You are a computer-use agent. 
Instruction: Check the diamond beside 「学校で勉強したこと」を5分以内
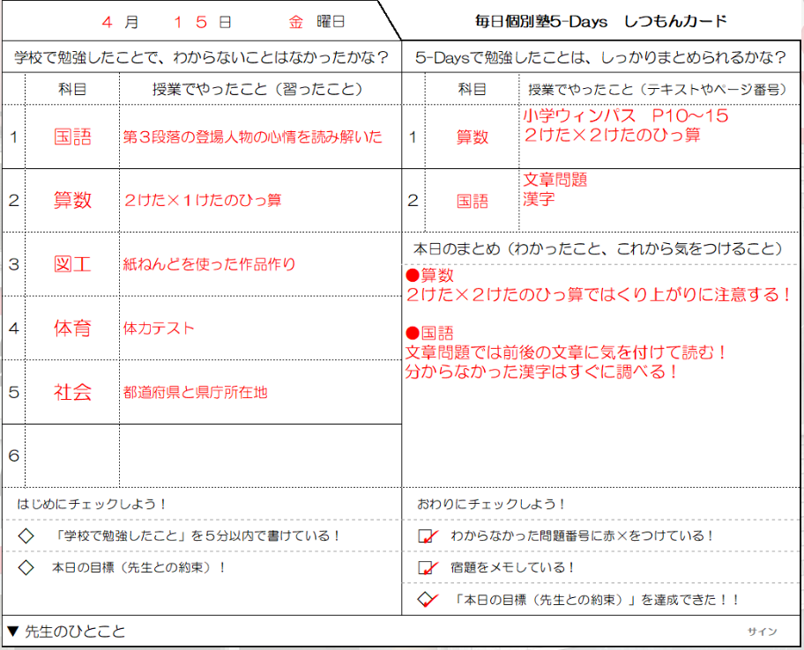coord(26,536)
